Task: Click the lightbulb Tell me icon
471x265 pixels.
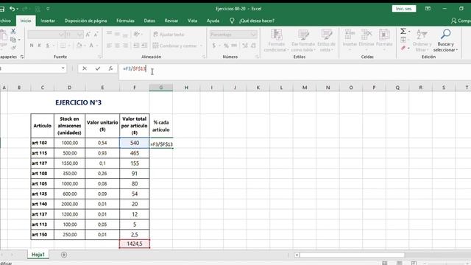Action: [x=232, y=21]
